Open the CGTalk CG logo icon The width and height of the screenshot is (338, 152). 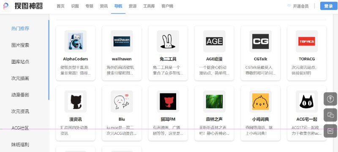coord(260,41)
